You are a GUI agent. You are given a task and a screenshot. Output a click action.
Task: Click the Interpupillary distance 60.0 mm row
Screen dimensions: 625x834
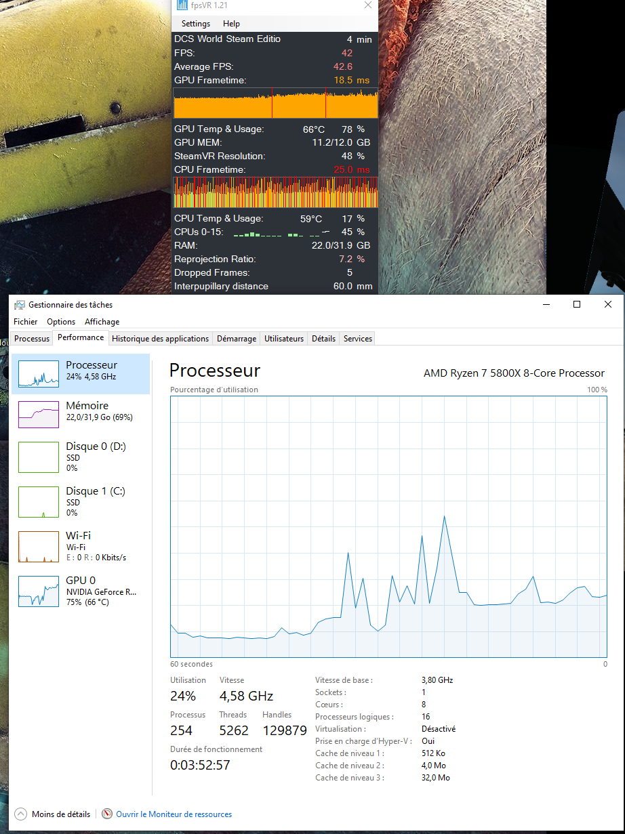tap(276, 286)
